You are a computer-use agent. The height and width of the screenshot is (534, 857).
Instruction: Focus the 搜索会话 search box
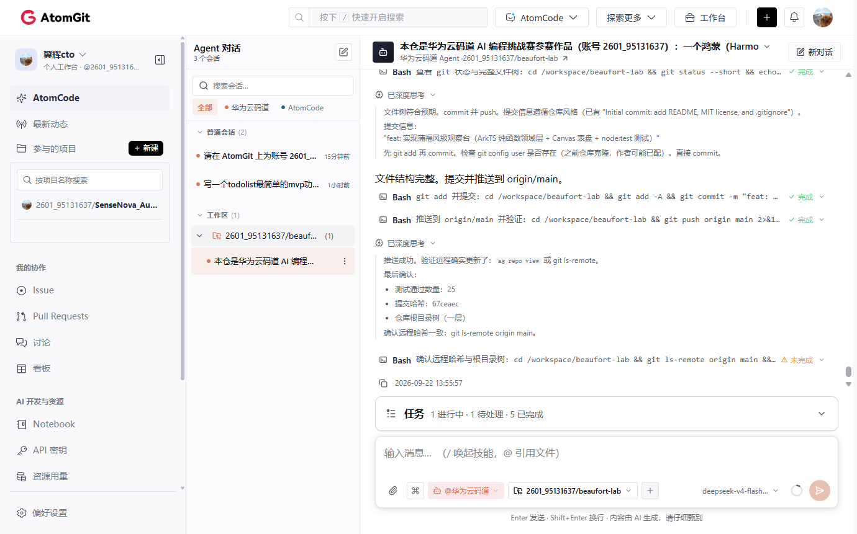coord(273,86)
